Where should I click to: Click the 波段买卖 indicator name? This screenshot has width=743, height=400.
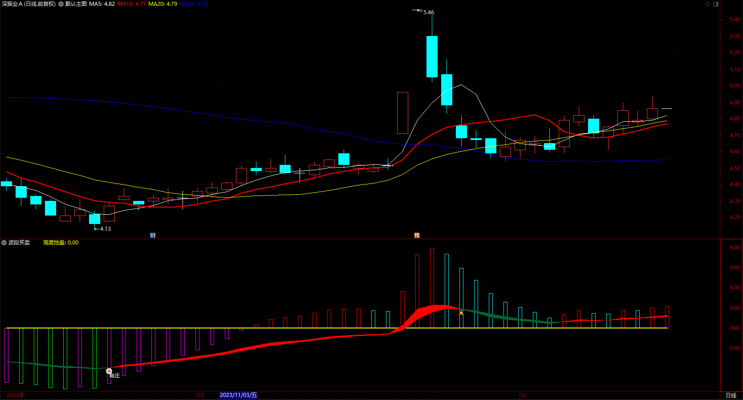[19, 243]
